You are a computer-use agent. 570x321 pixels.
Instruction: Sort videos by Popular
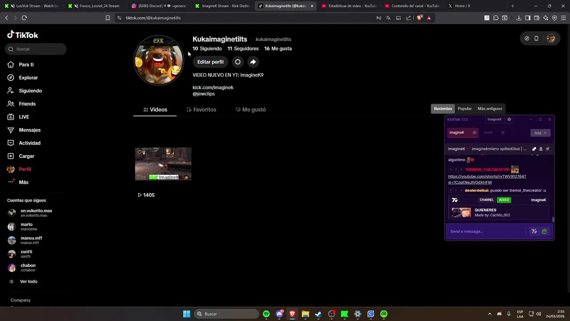tap(464, 109)
